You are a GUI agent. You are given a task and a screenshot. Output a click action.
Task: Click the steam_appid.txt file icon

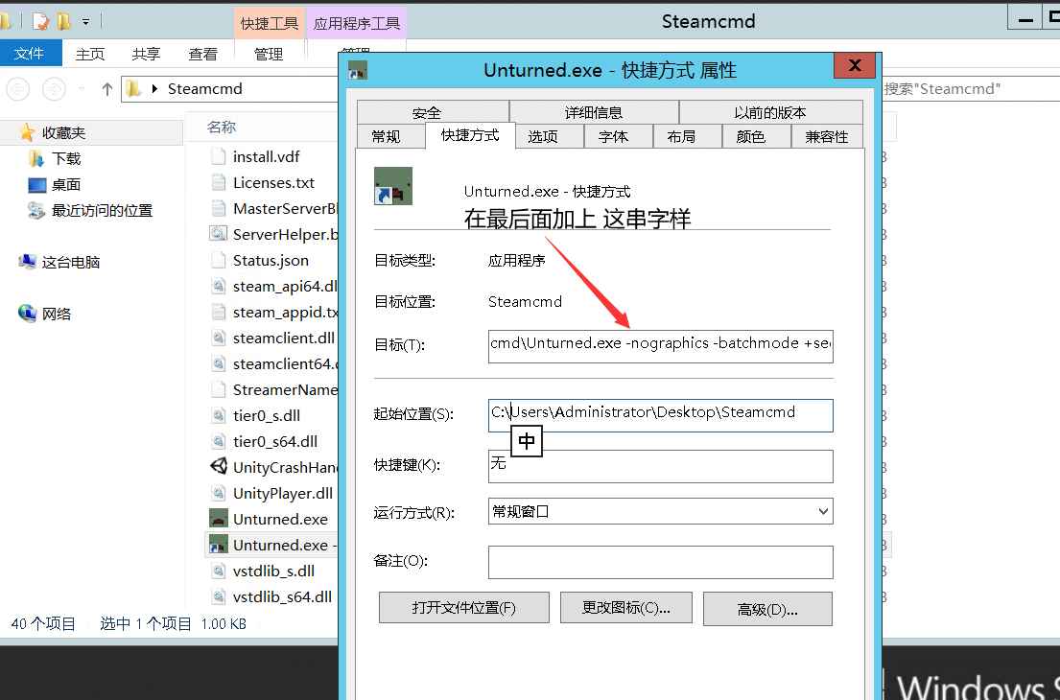[x=218, y=312]
